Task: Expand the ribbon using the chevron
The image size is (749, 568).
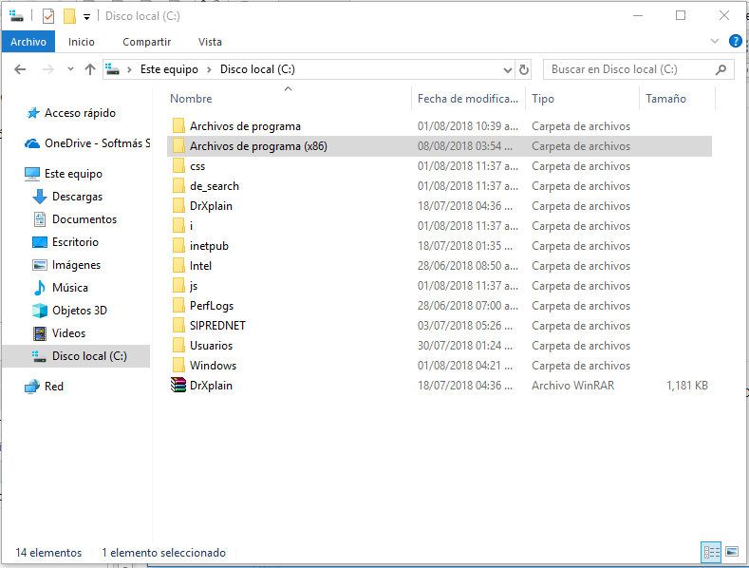Action: click(x=716, y=42)
